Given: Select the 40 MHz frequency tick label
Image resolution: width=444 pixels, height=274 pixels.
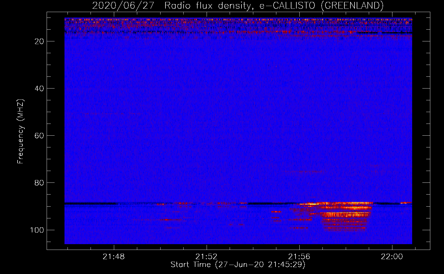Looking at the screenshot, I should 40,89.
